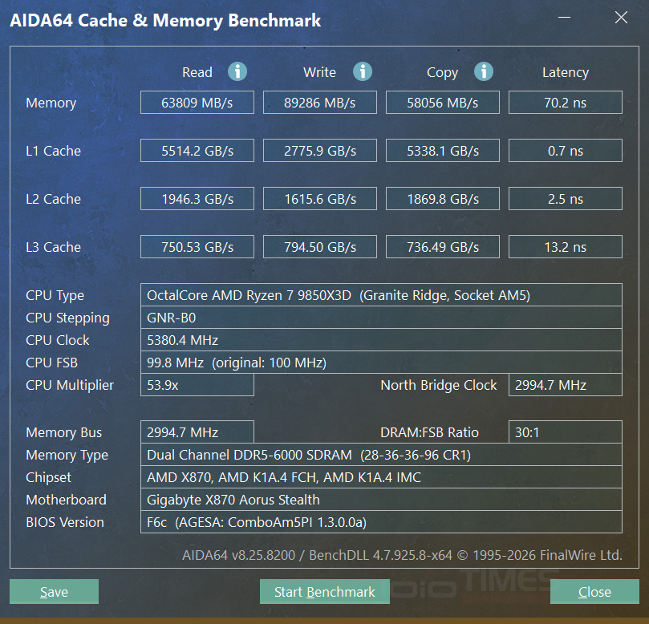
Task: Start the benchmark run
Action: click(324, 591)
